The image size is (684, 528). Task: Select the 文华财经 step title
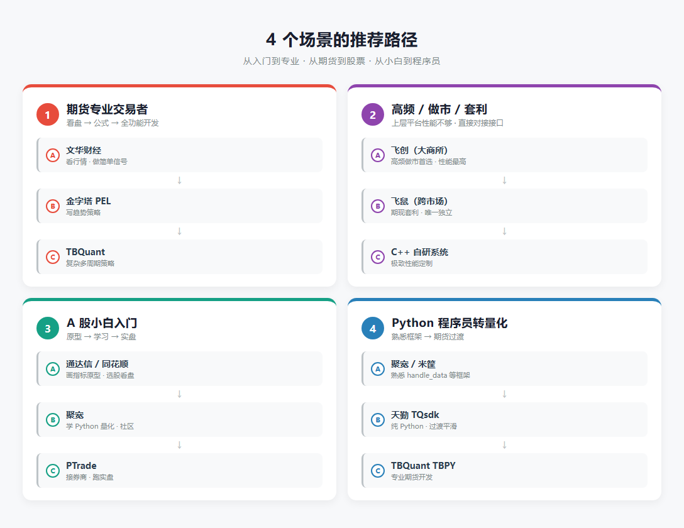click(x=84, y=150)
